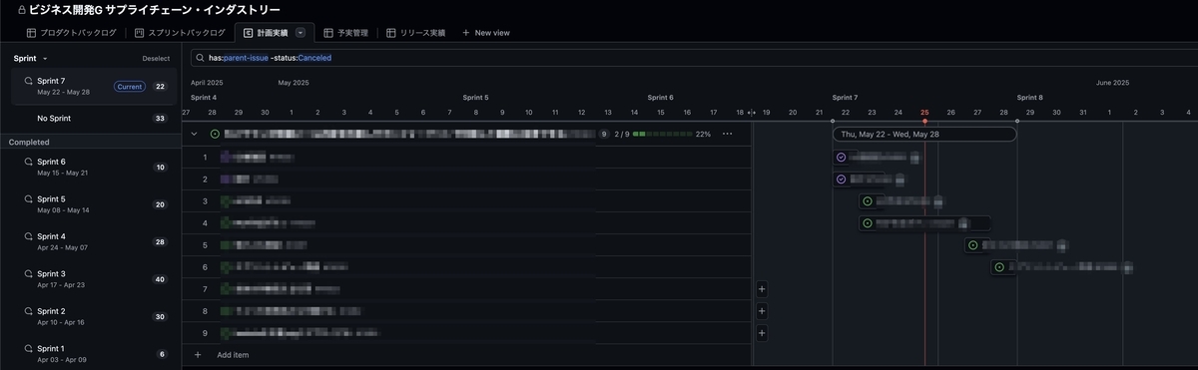
Task: Select No Sprint in sidebar
Action: tap(94, 118)
